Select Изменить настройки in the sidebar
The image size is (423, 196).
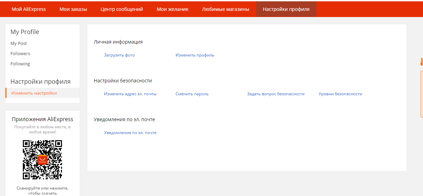coord(34,93)
